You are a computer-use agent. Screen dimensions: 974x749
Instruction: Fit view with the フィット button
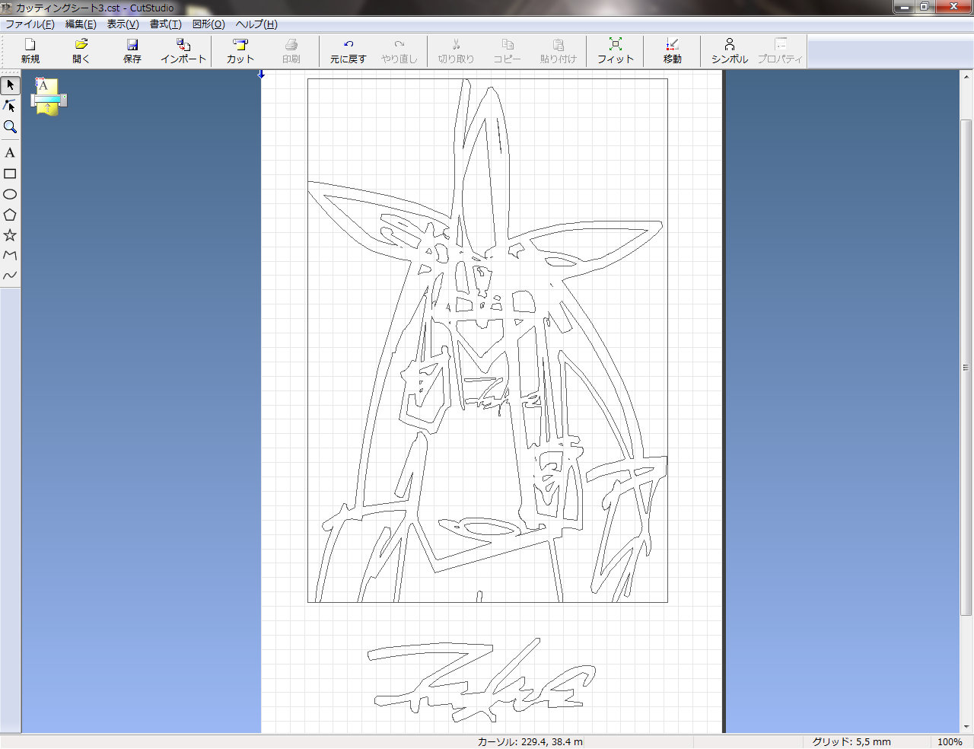pos(616,51)
